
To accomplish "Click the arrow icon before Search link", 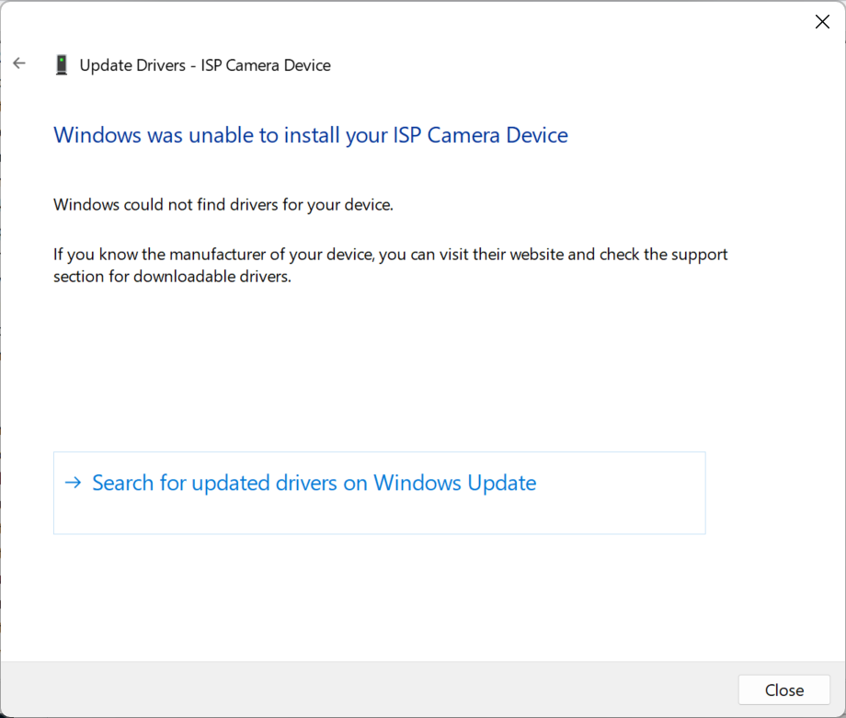I will (73, 483).
